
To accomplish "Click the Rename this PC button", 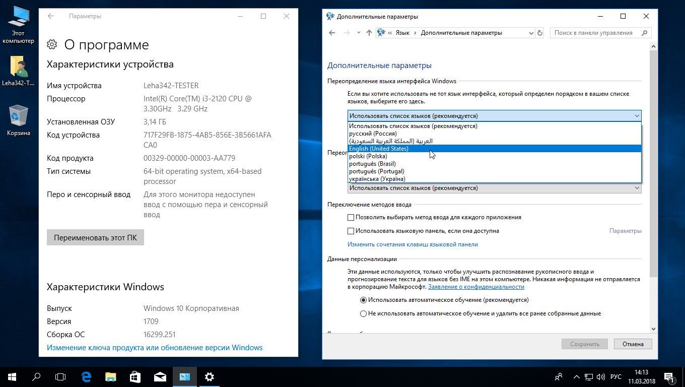I will click(x=95, y=237).
